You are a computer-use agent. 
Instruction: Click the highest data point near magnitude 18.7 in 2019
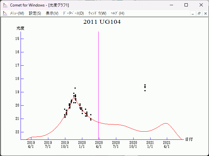point(75,88)
